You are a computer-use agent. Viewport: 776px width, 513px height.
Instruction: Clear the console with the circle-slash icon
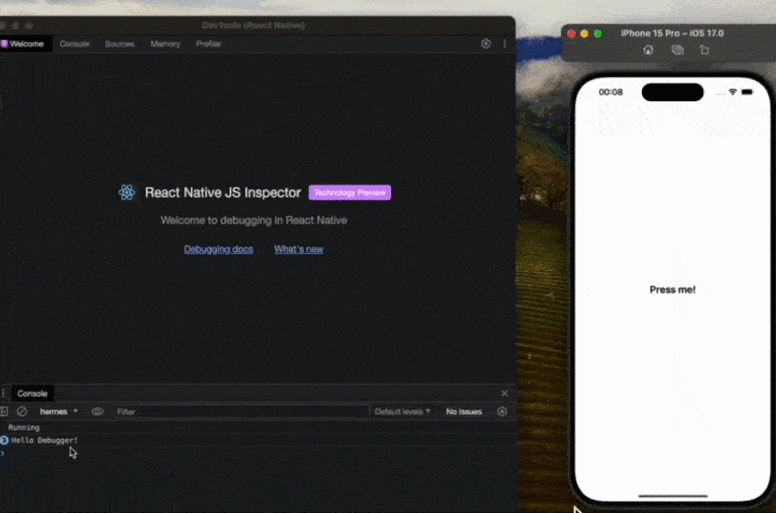click(21, 411)
